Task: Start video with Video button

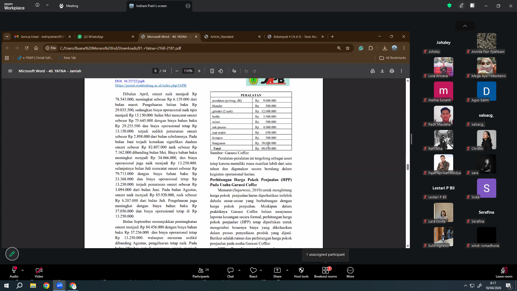Action: pyautogui.click(x=39, y=272)
